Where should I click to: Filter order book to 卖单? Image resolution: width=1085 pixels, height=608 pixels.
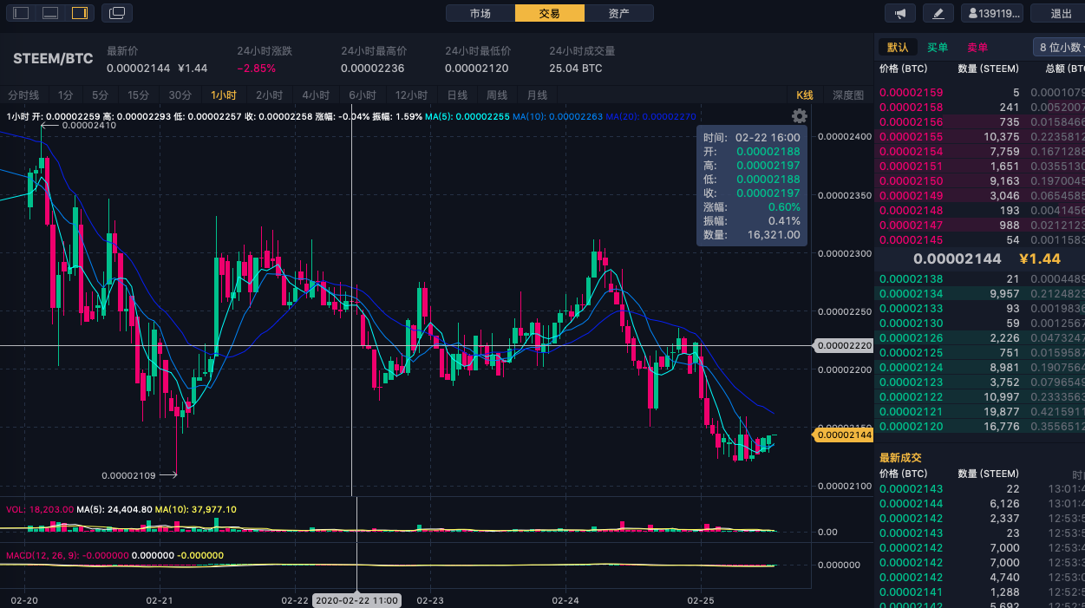(x=977, y=48)
